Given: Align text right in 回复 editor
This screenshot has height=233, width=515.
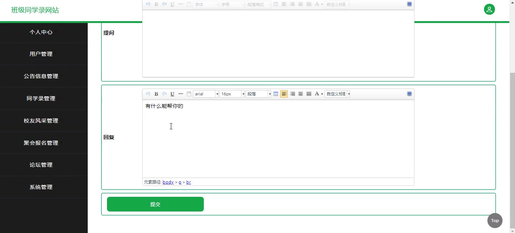Looking at the screenshot, I should click(292, 94).
